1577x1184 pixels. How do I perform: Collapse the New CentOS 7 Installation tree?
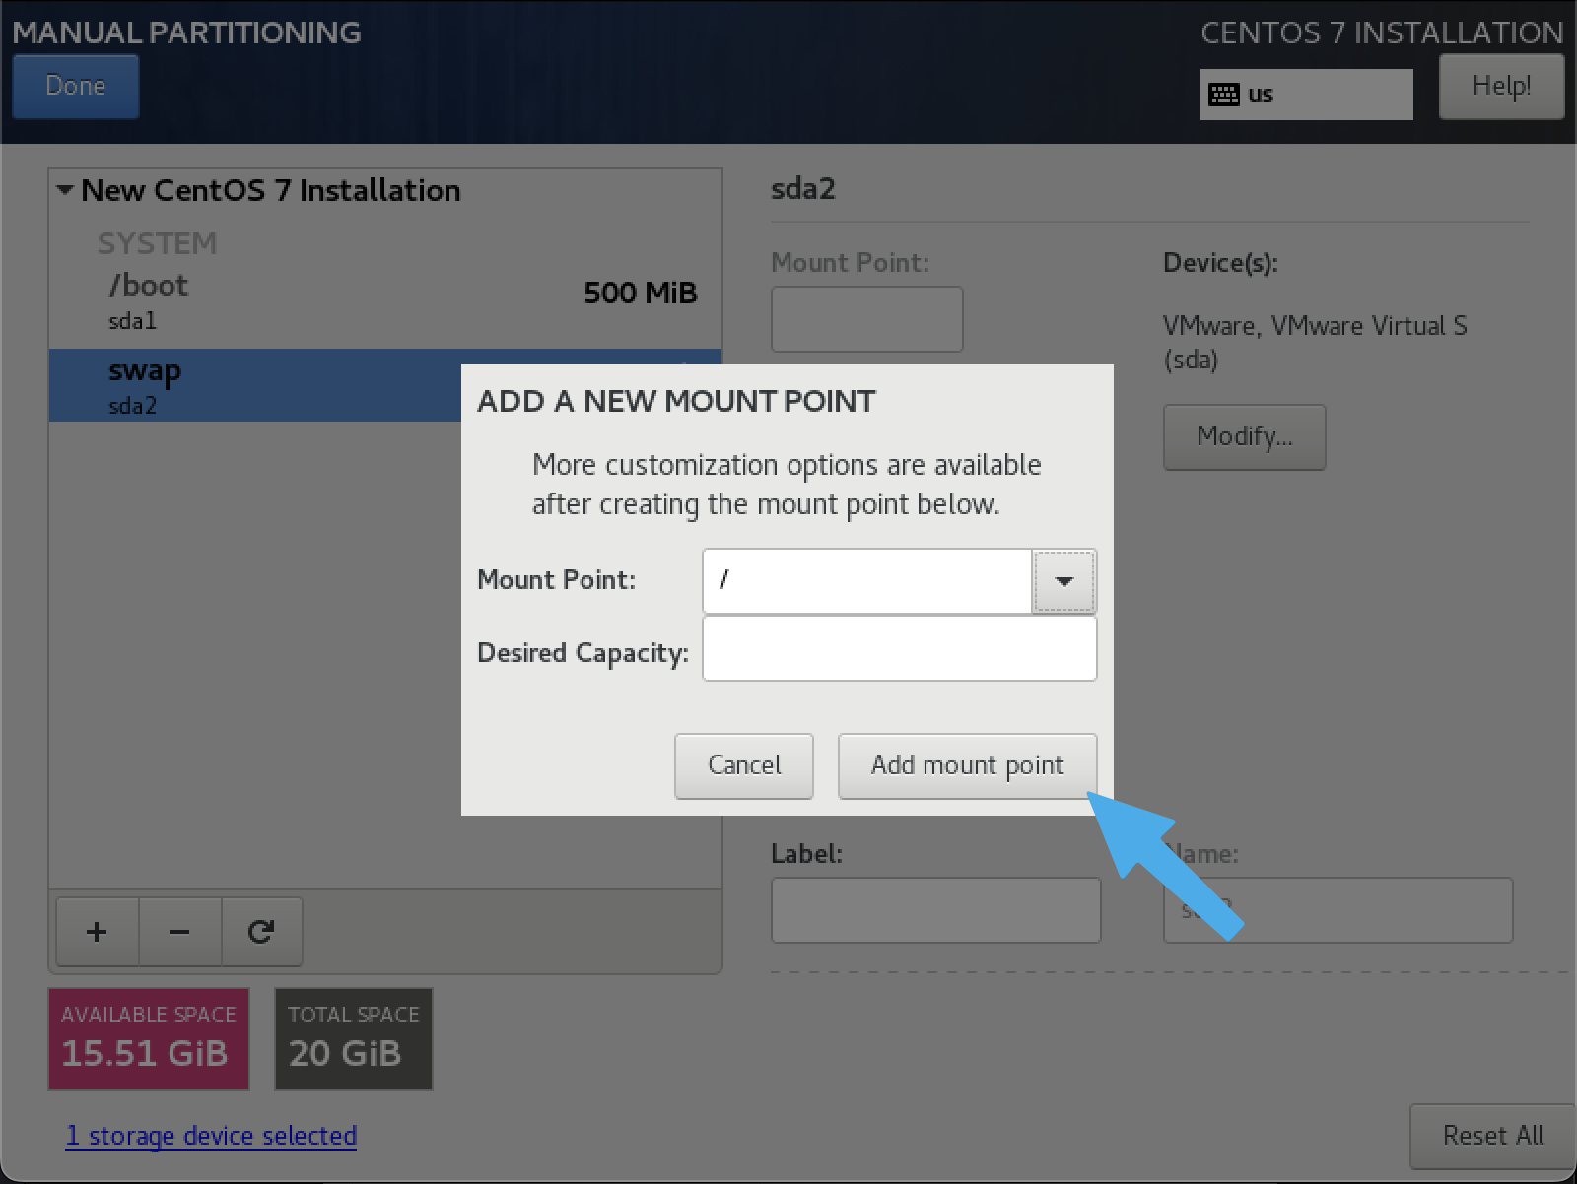click(65, 189)
